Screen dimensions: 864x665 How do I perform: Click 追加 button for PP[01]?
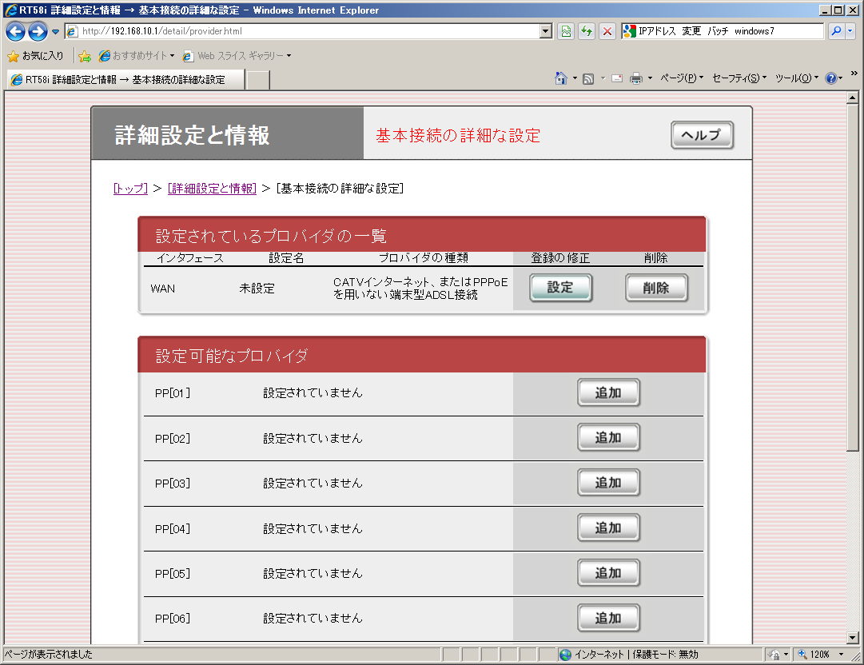point(608,392)
